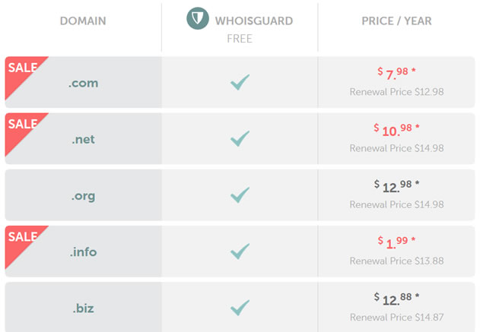The height and width of the screenshot is (332, 480).
Task: Open the .com domain link
Action: click(x=84, y=83)
